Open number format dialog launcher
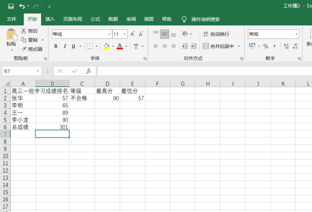 point(299,59)
